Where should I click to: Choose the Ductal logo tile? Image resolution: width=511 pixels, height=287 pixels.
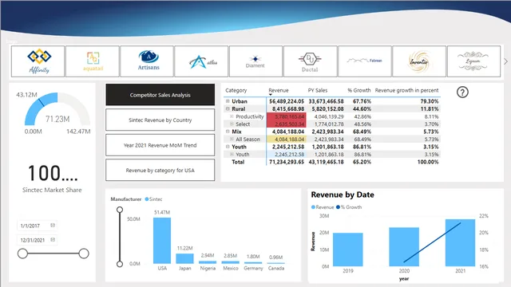tap(311, 61)
